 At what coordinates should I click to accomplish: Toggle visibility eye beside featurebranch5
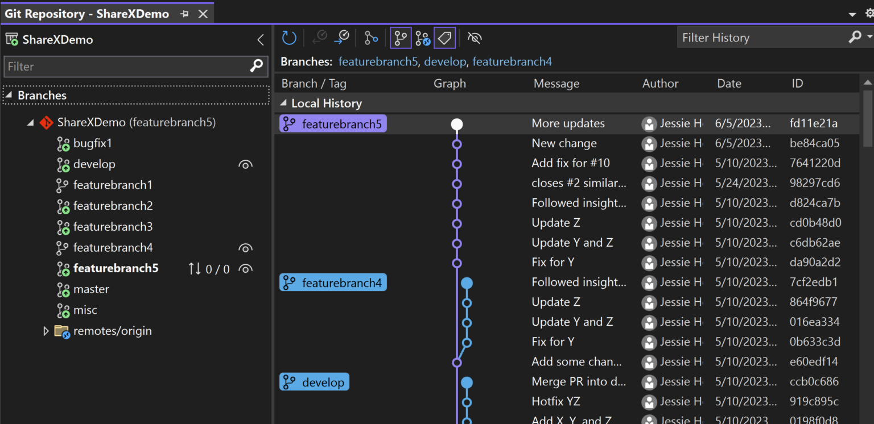pyautogui.click(x=245, y=268)
